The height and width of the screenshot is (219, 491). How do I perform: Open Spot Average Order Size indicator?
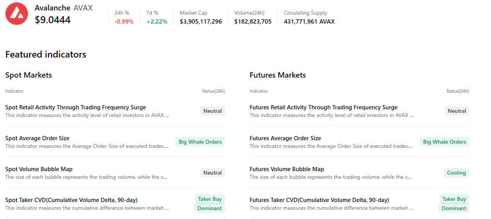click(38, 138)
